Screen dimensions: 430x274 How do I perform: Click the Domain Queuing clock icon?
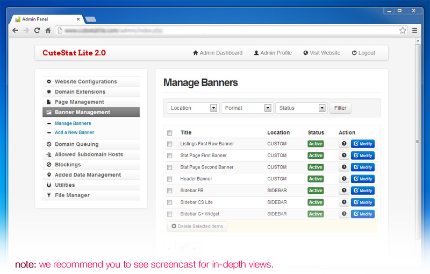[x=49, y=144]
